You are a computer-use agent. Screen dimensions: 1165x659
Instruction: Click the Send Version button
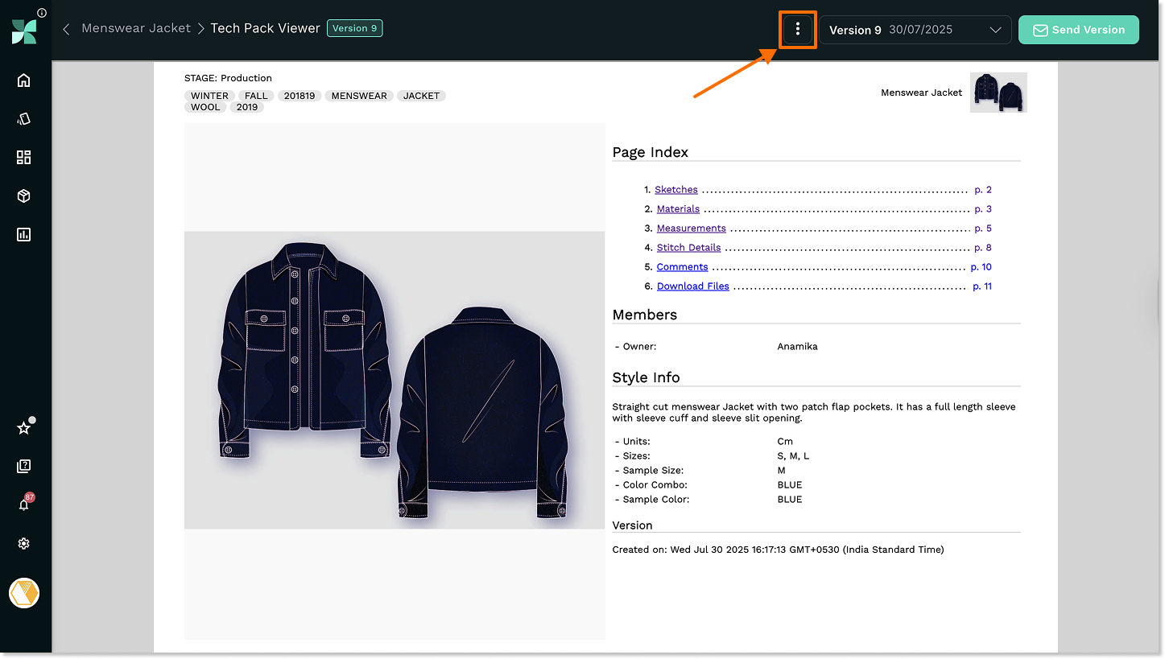(1078, 30)
